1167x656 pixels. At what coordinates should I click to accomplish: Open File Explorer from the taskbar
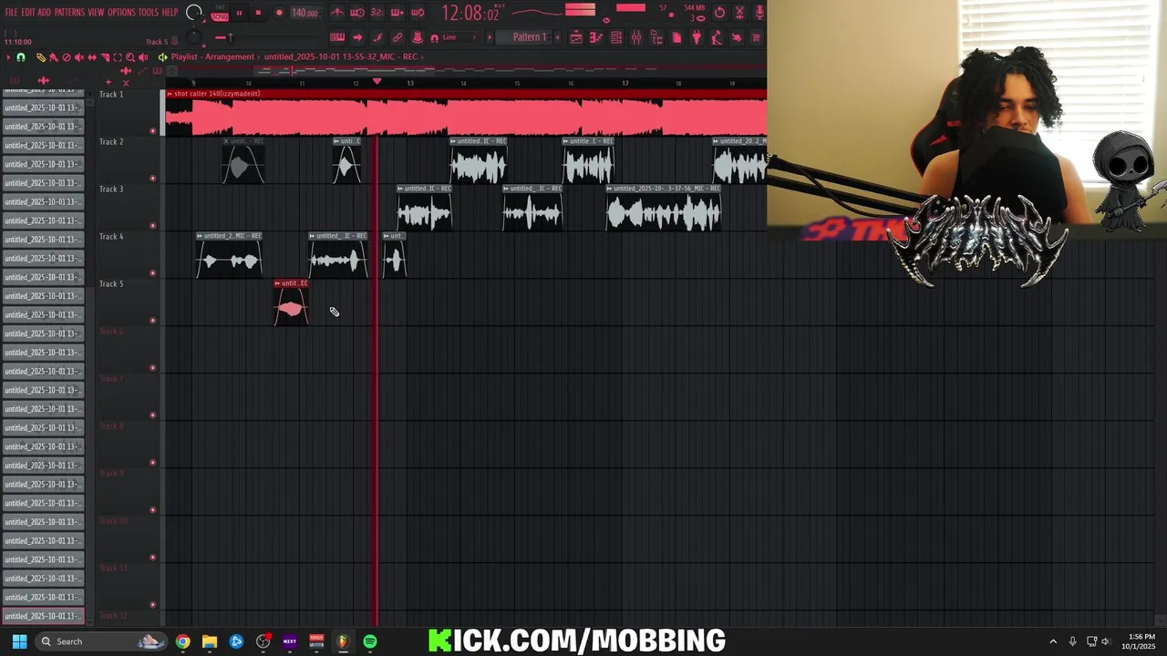coord(210,641)
